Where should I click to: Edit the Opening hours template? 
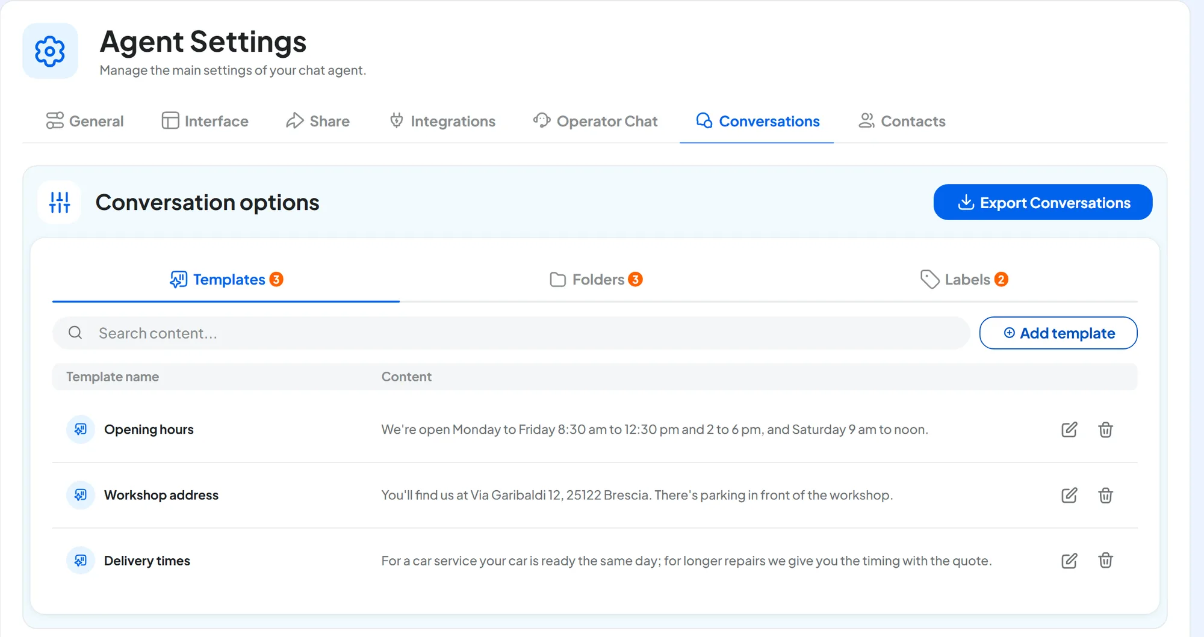coord(1069,429)
